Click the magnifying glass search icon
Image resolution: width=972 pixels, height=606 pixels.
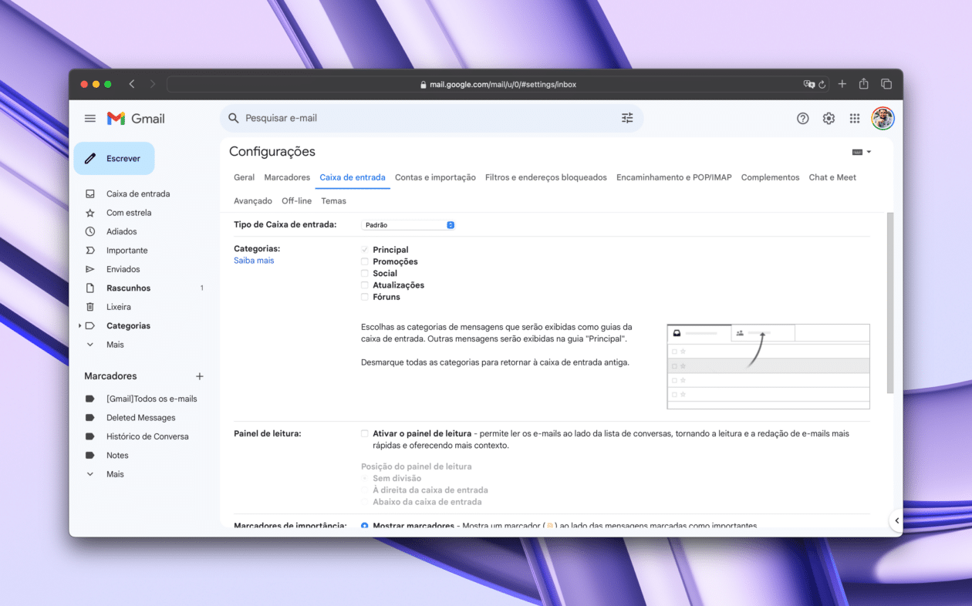pos(234,118)
